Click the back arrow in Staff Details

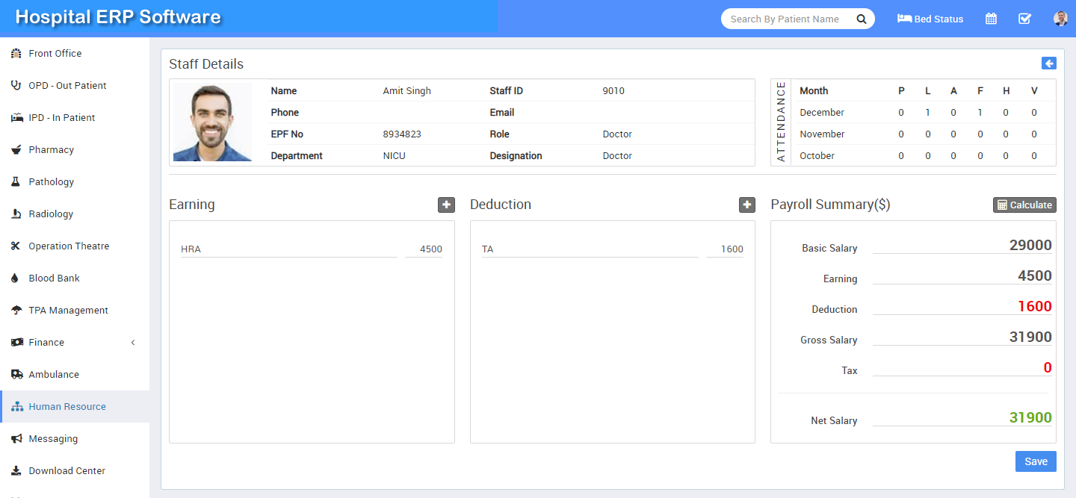click(x=1048, y=63)
